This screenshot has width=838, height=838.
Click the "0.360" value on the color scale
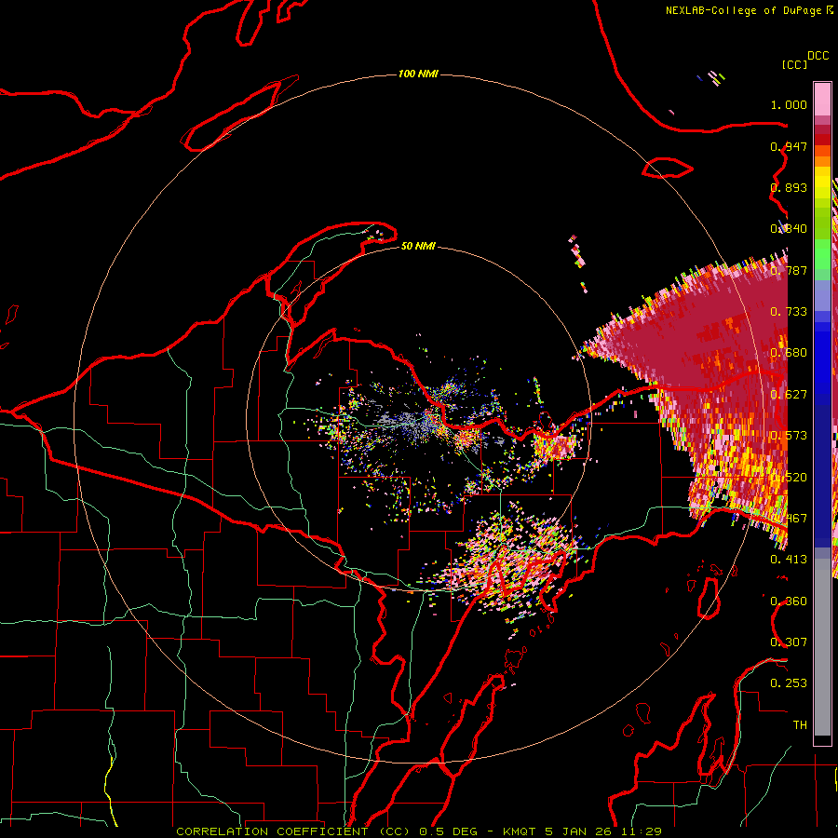point(789,601)
